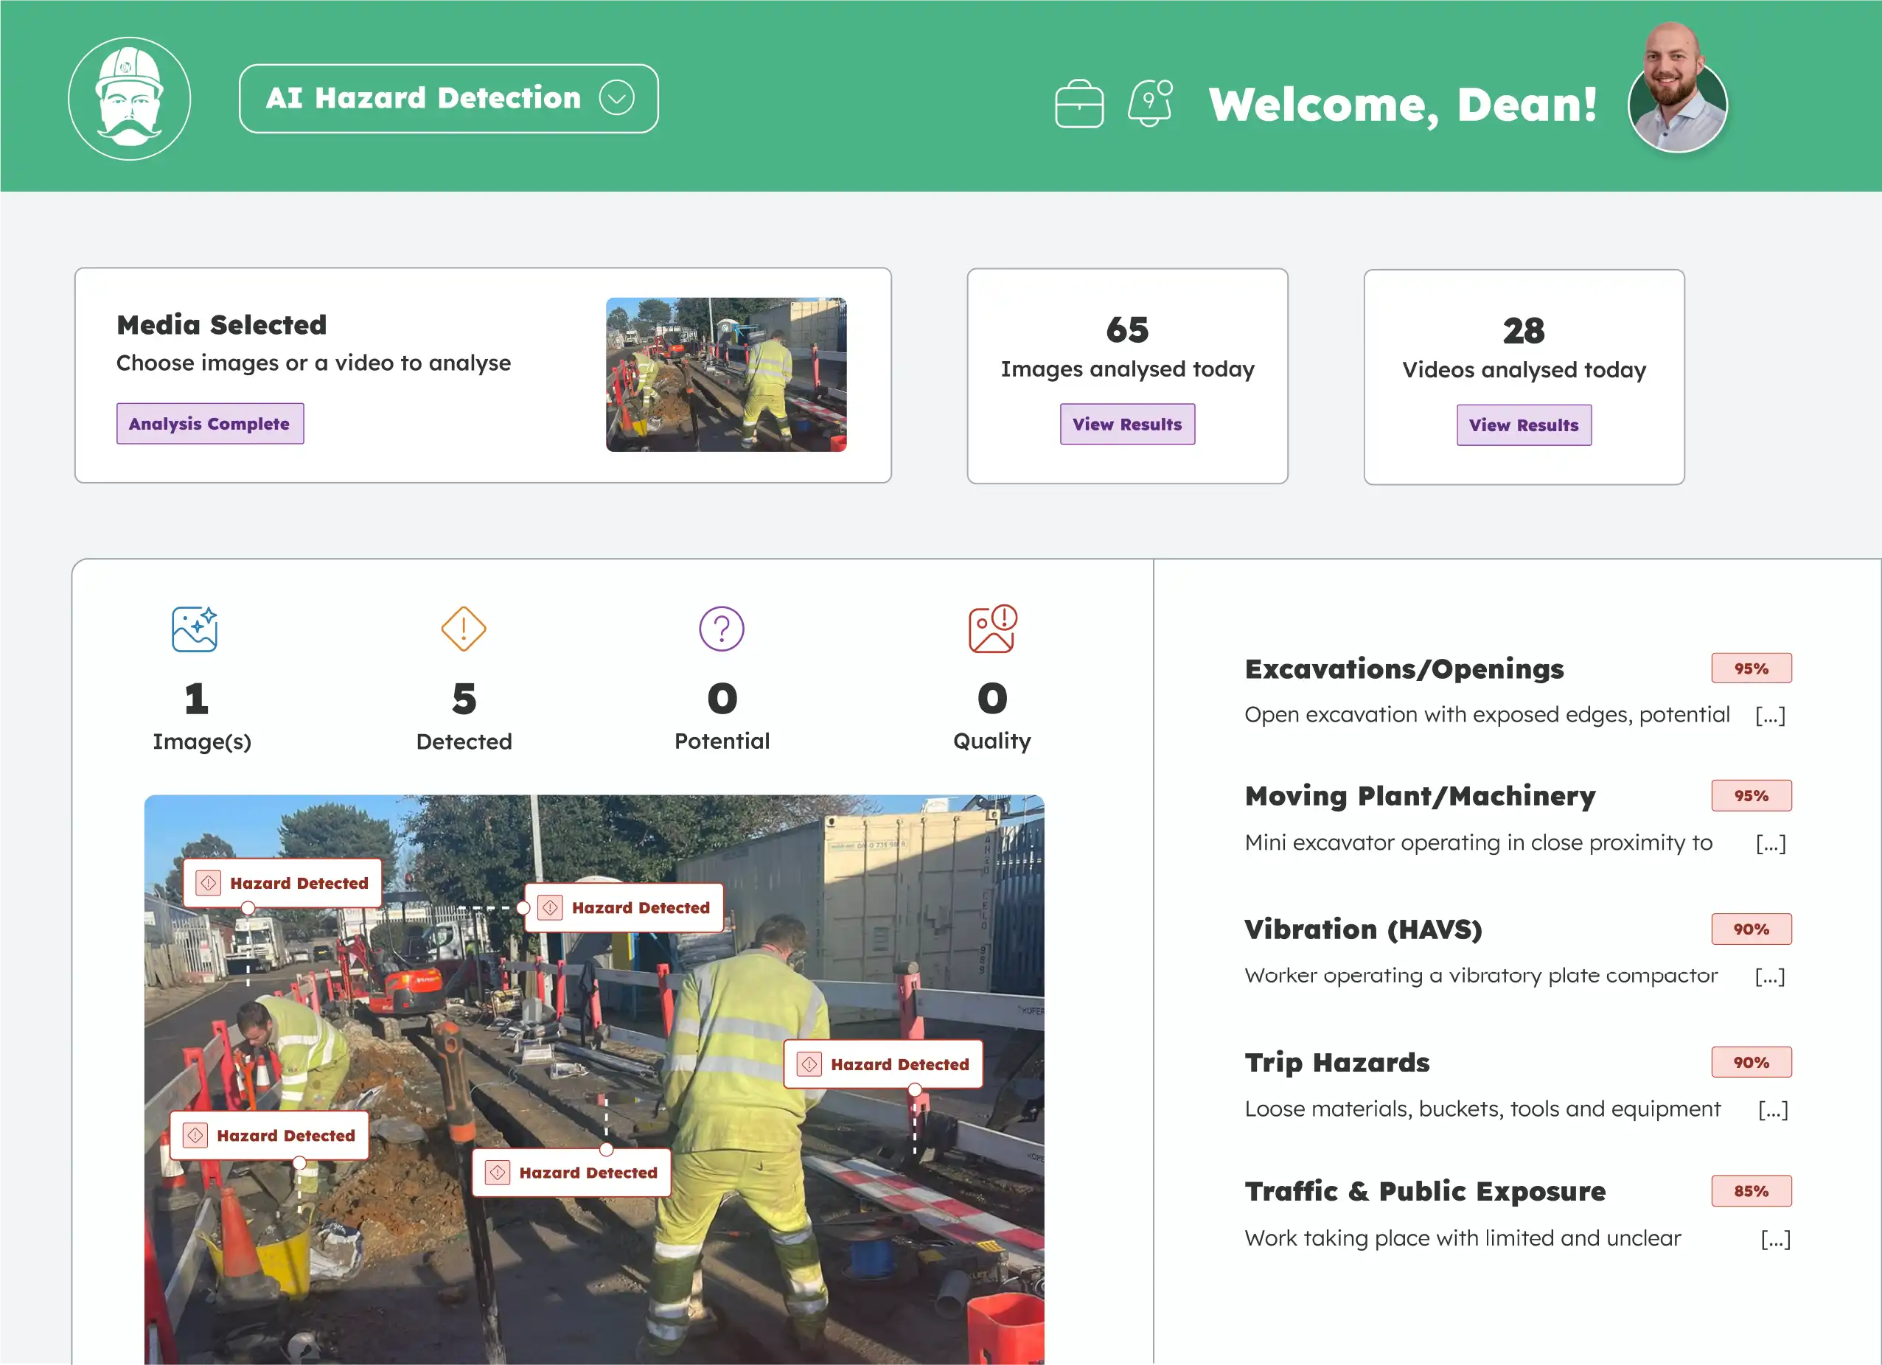Click the Potential question mark icon
Screen dimensions: 1882x1365
coord(722,629)
